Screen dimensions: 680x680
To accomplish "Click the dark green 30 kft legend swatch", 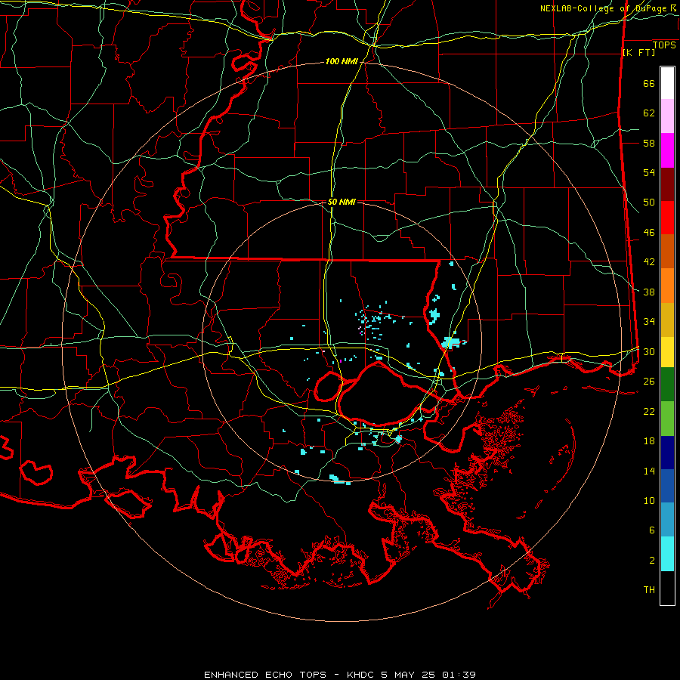I will coord(667,385).
